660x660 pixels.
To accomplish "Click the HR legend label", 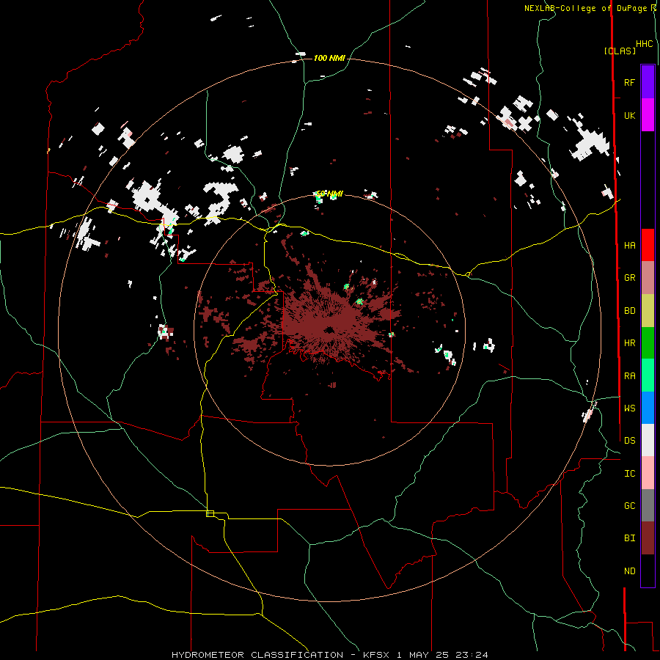I will [629, 343].
